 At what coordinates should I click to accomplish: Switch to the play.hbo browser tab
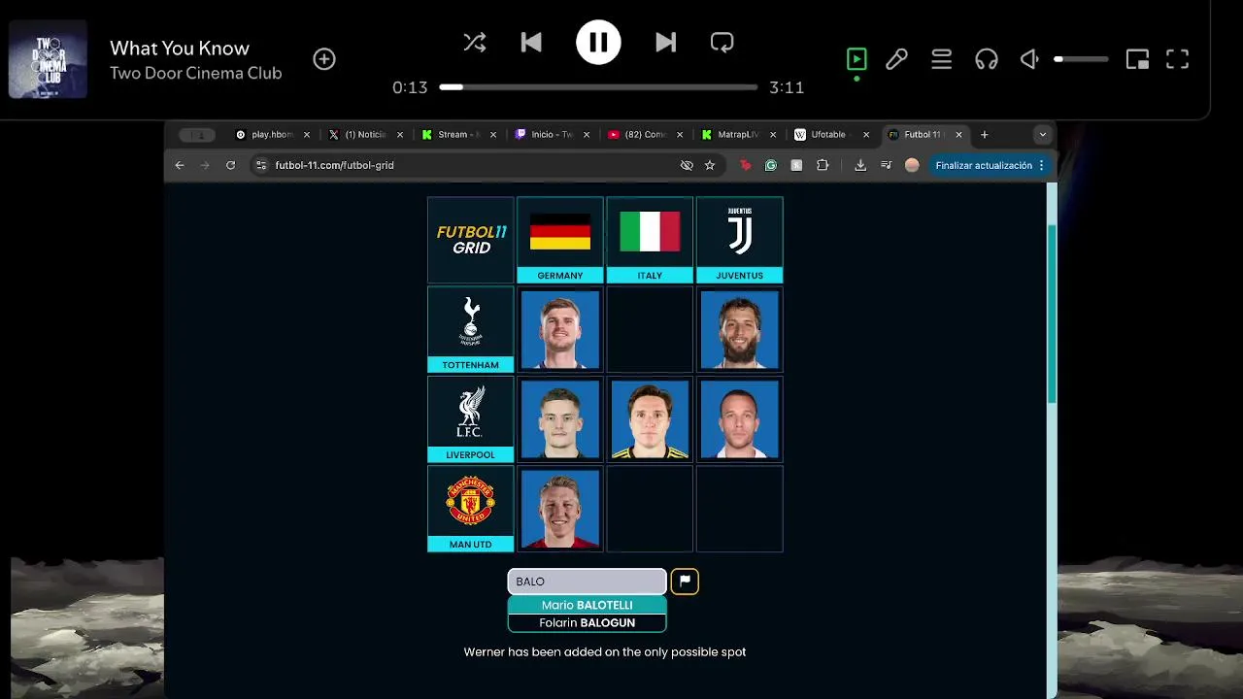(x=271, y=135)
